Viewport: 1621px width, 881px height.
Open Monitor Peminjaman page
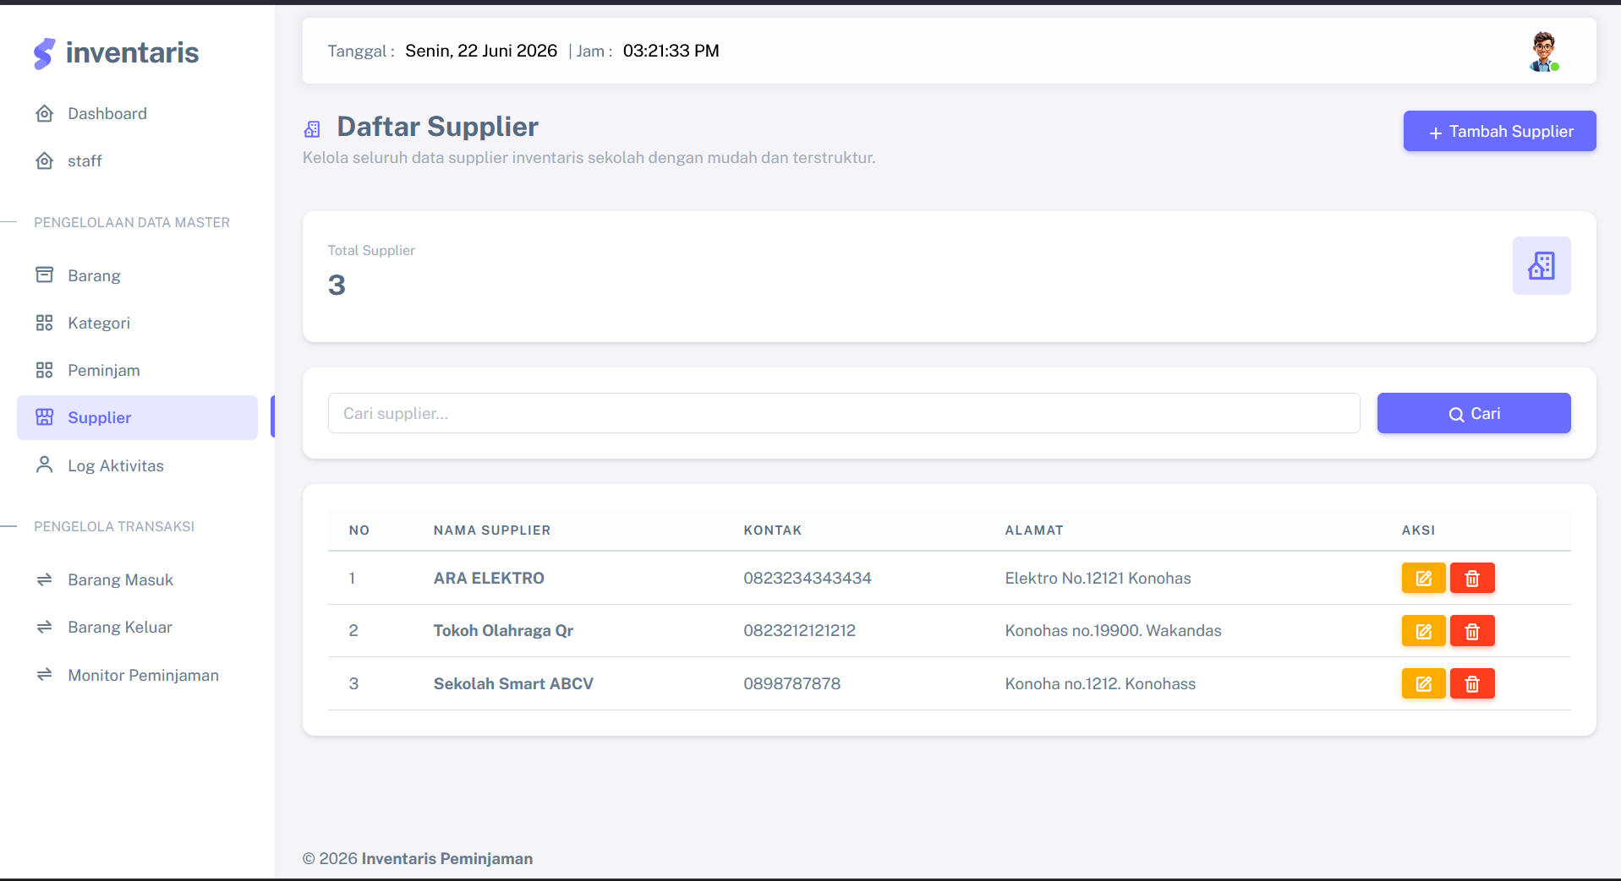click(x=137, y=675)
